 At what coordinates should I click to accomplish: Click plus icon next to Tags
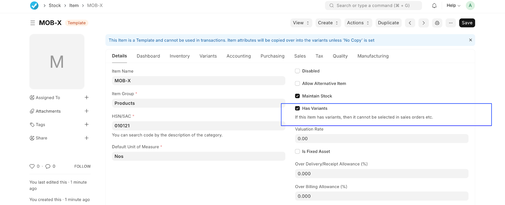coord(86,125)
